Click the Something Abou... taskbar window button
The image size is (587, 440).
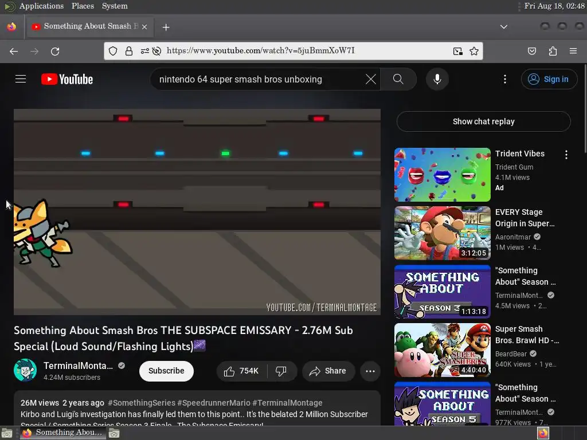pyautogui.click(x=62, y=433)
